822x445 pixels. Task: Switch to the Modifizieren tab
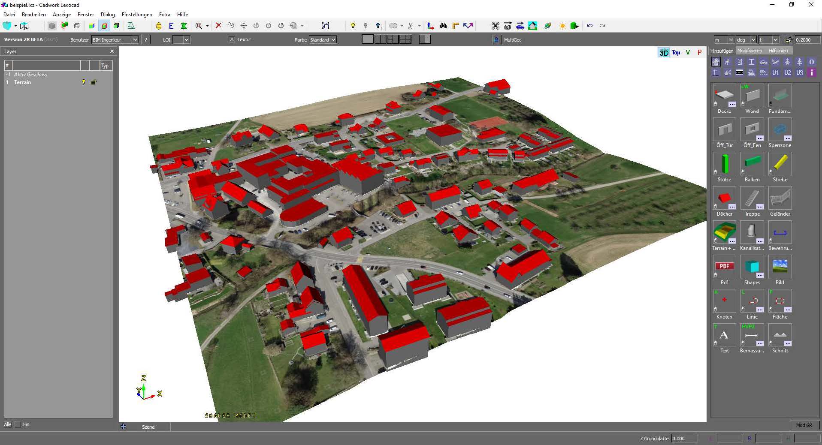(749, 51)
